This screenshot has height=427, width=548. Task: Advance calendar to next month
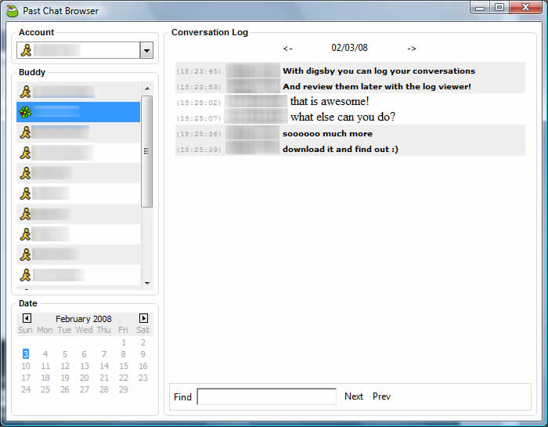click(143, 318)
